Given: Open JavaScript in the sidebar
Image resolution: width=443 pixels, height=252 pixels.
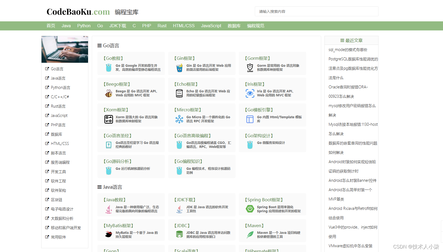Looking at the screenshot, I should 59,116.
